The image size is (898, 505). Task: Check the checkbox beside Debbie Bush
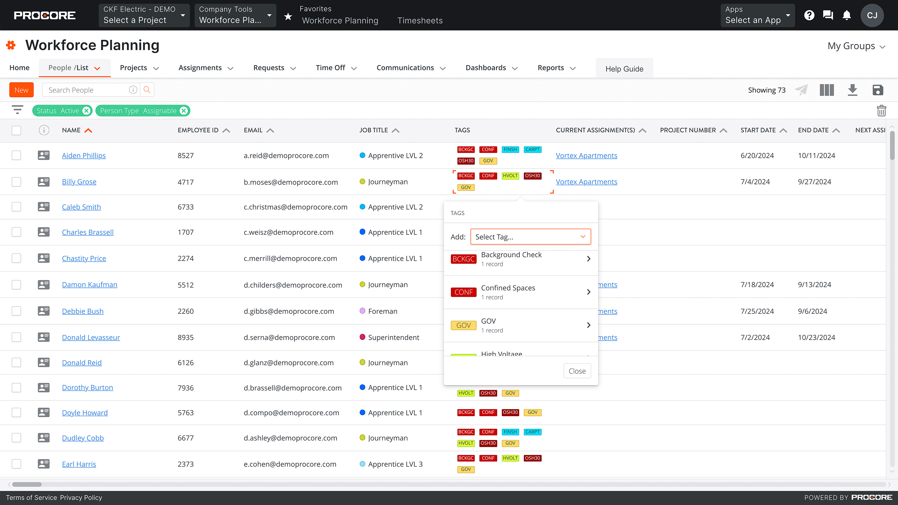(16, 311)
